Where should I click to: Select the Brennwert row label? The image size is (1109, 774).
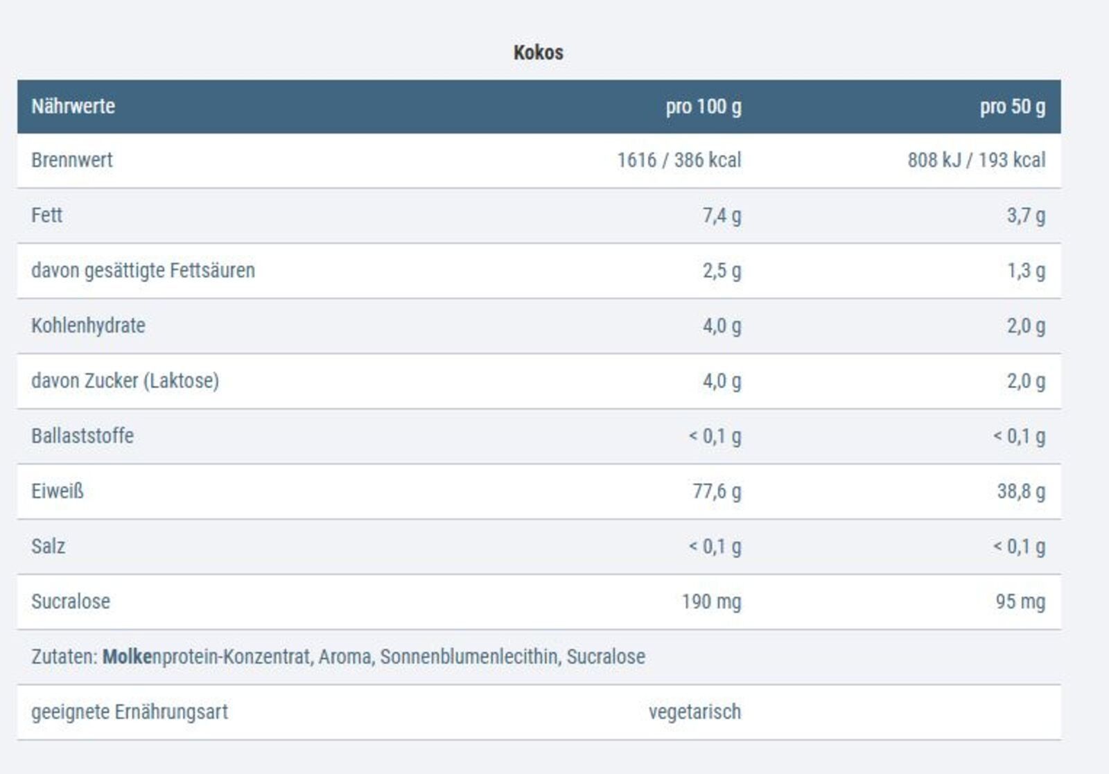[71, 160]
